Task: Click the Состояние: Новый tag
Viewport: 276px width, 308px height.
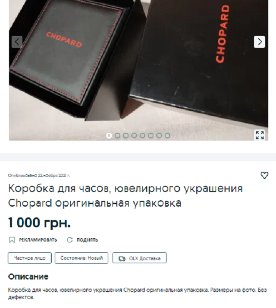Action: [x=82, y=258]
